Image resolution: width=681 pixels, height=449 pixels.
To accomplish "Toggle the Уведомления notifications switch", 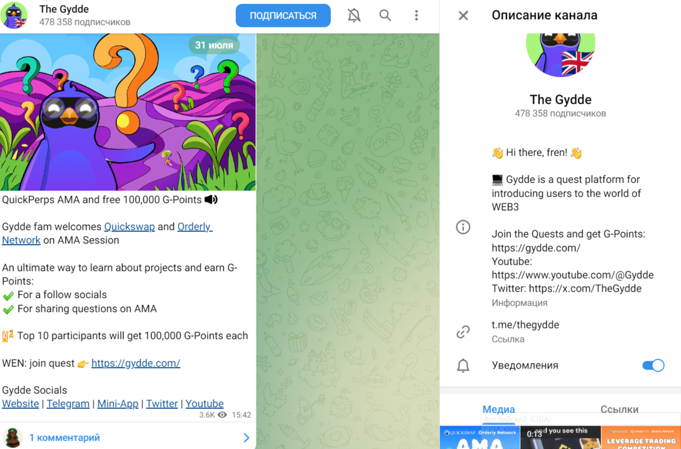I will (x=653, y=365).
